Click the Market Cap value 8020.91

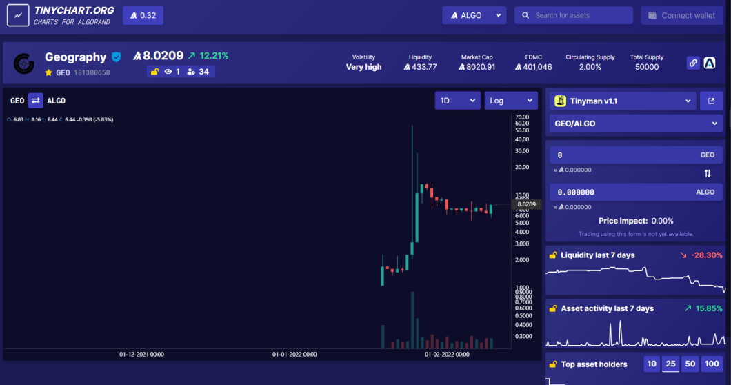[x=477, y=67]
